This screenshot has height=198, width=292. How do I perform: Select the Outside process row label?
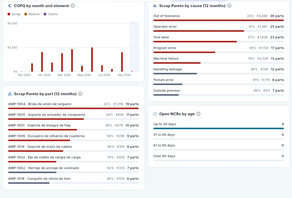167,90
